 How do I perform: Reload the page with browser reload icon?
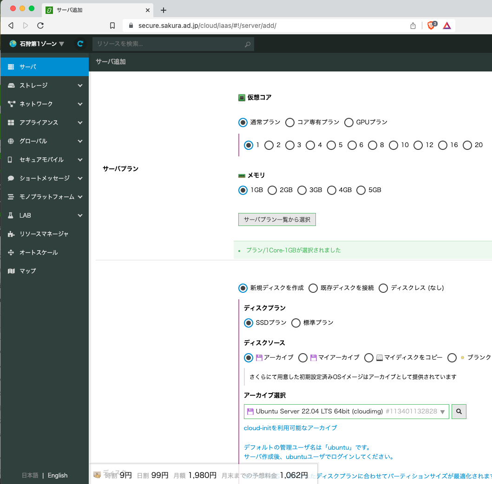40,26
